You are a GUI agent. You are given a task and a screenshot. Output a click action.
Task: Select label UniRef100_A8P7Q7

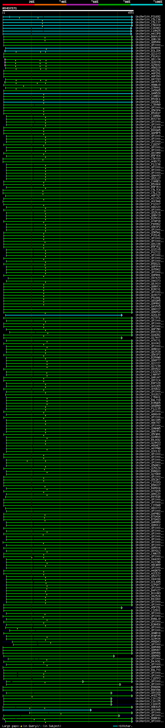coord(148,195)
